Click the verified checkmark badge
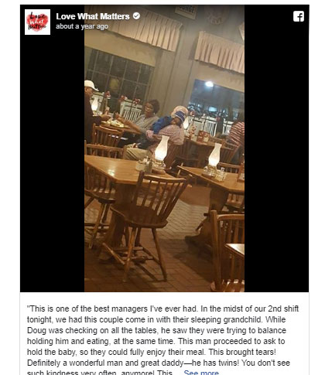 pyautogui.click(x=136, y=16)
